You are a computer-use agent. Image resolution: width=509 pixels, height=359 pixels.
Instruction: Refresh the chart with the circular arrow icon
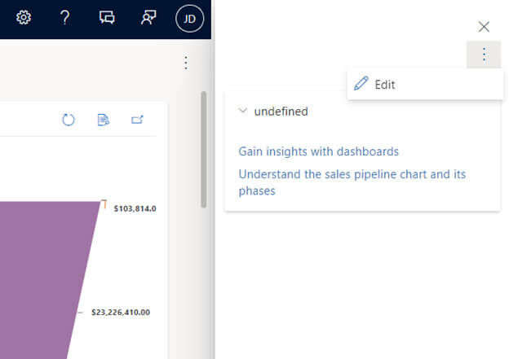[69, 120]
